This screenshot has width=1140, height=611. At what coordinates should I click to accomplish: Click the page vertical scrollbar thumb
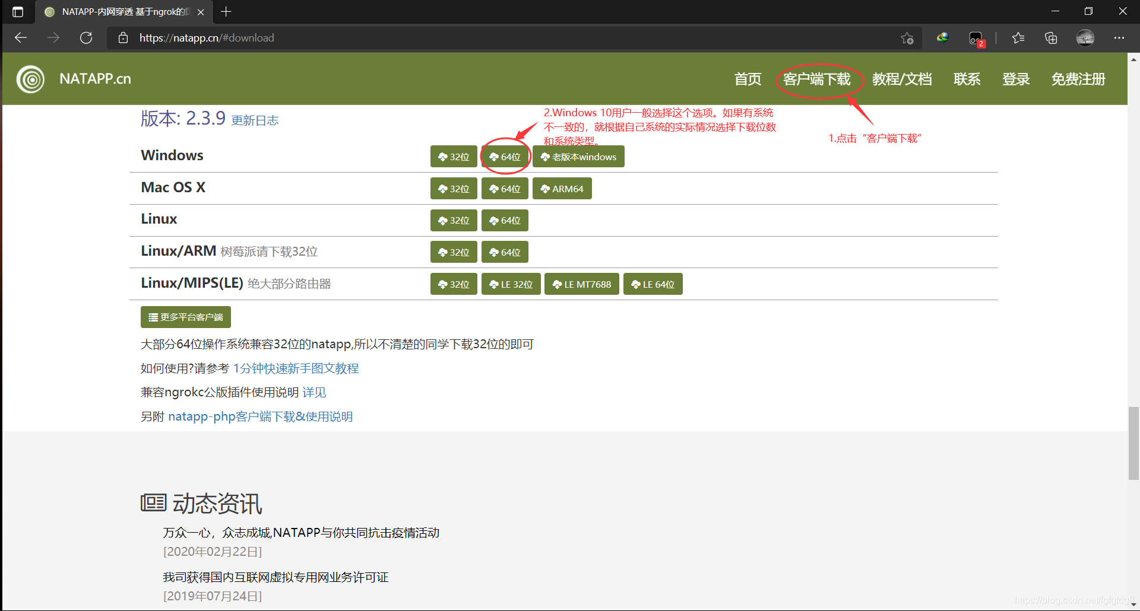tap(1133, 443)
